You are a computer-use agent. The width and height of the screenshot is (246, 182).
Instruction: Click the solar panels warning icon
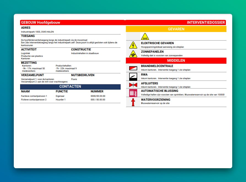[133, 54]
